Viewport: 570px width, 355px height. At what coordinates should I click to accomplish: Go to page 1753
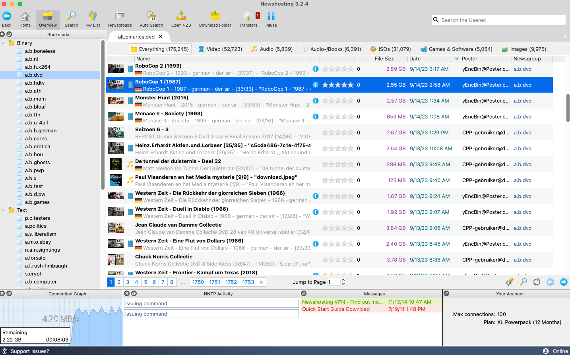[248, 282]
